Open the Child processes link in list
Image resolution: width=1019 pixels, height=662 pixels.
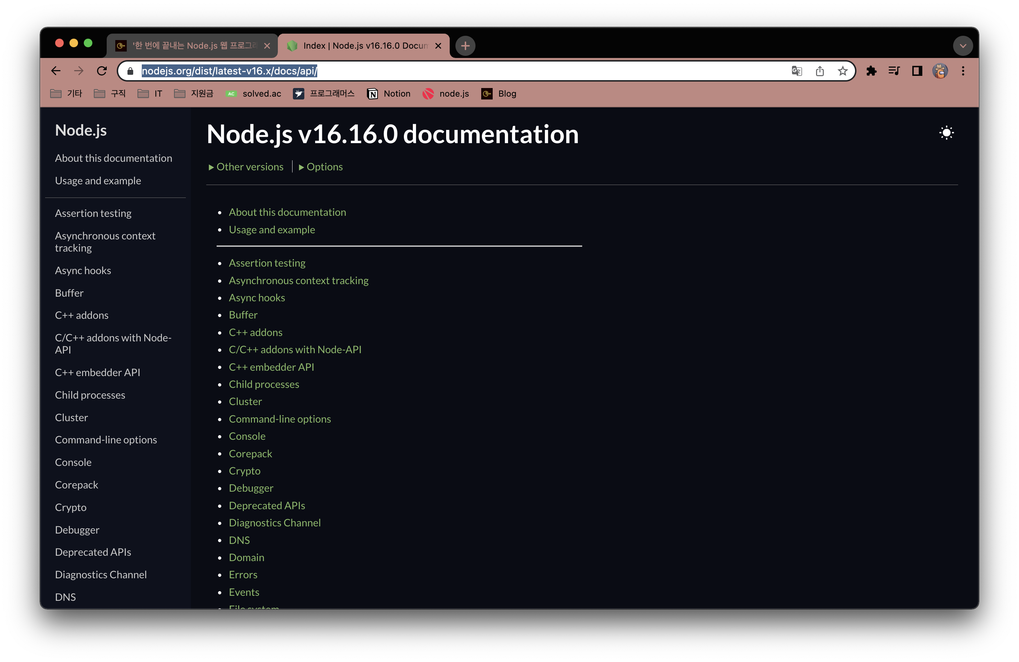264,384
